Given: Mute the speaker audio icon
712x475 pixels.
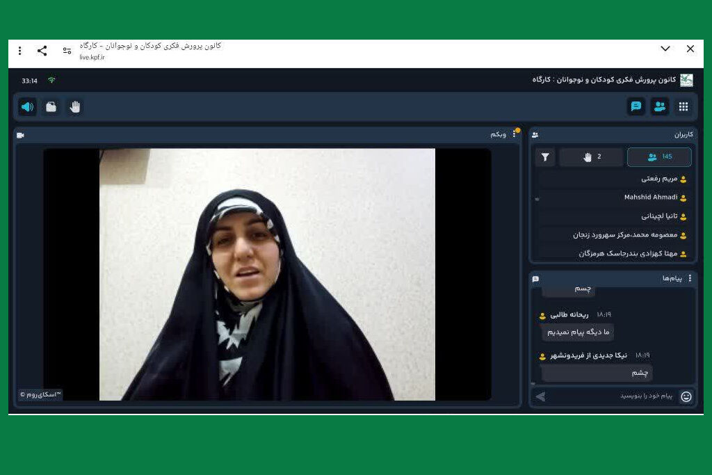Looking at the screenshot, I should [x=27, y=107].
